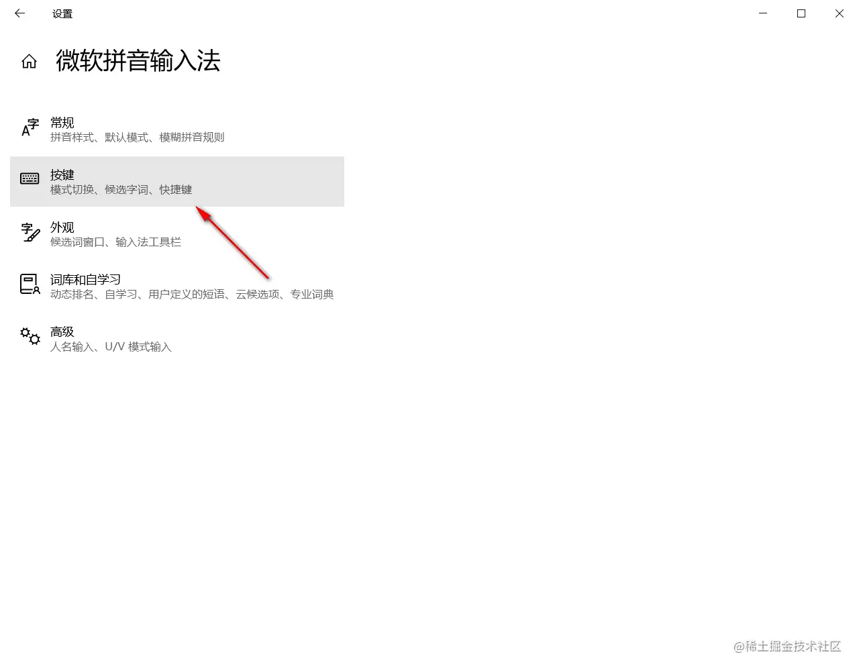Open the 外观 settings entry
The width and height of the screenshot is (859, 671).
[x=177, y=234]
